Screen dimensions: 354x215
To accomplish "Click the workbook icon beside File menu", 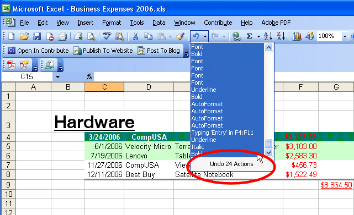I will [10, 22].
